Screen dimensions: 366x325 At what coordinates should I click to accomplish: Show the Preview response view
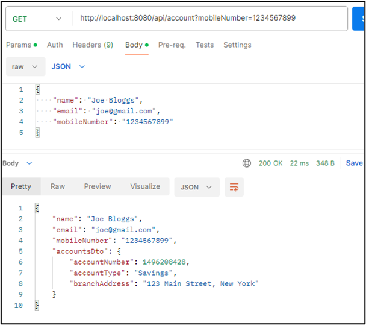tap(98, 186)
